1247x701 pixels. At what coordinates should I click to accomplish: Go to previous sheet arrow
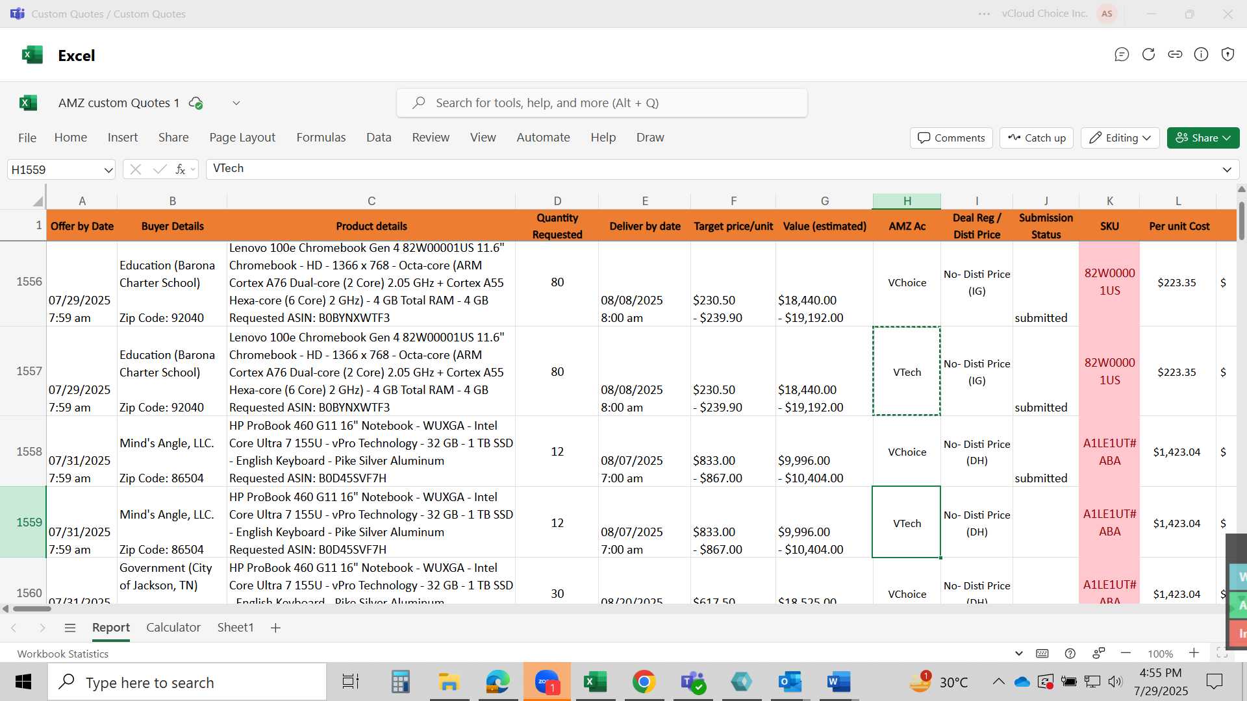pyautogui.click(x=14, y=628)
